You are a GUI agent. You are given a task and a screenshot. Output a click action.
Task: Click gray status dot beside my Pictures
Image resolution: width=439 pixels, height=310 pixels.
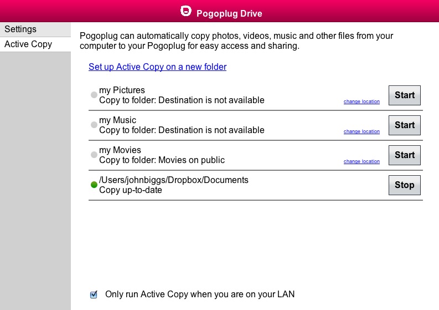click(94, 95)
